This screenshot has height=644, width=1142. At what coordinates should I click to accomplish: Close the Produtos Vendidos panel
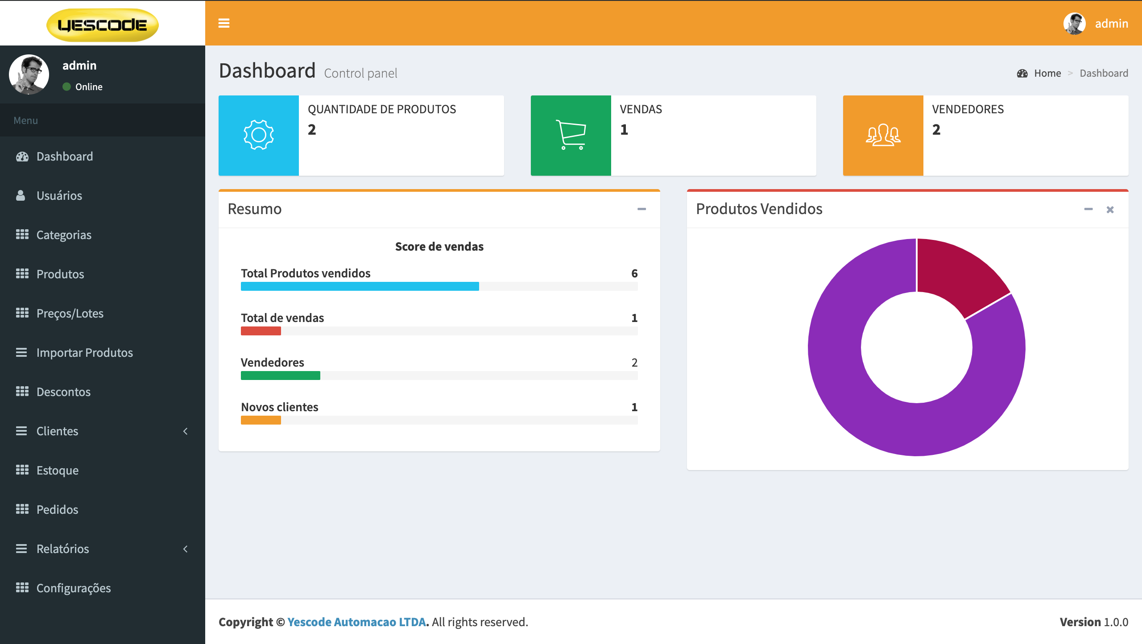pyautogui.click(x=1110, y=210)
